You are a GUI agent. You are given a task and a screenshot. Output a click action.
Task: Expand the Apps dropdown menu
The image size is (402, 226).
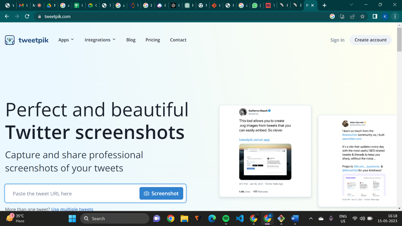click(x=66, y=40)
